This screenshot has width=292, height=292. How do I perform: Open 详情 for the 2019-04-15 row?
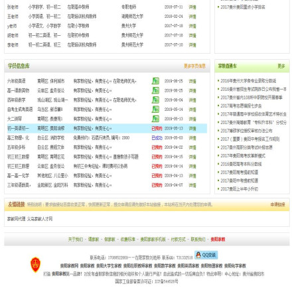click(x=192, y=157)
